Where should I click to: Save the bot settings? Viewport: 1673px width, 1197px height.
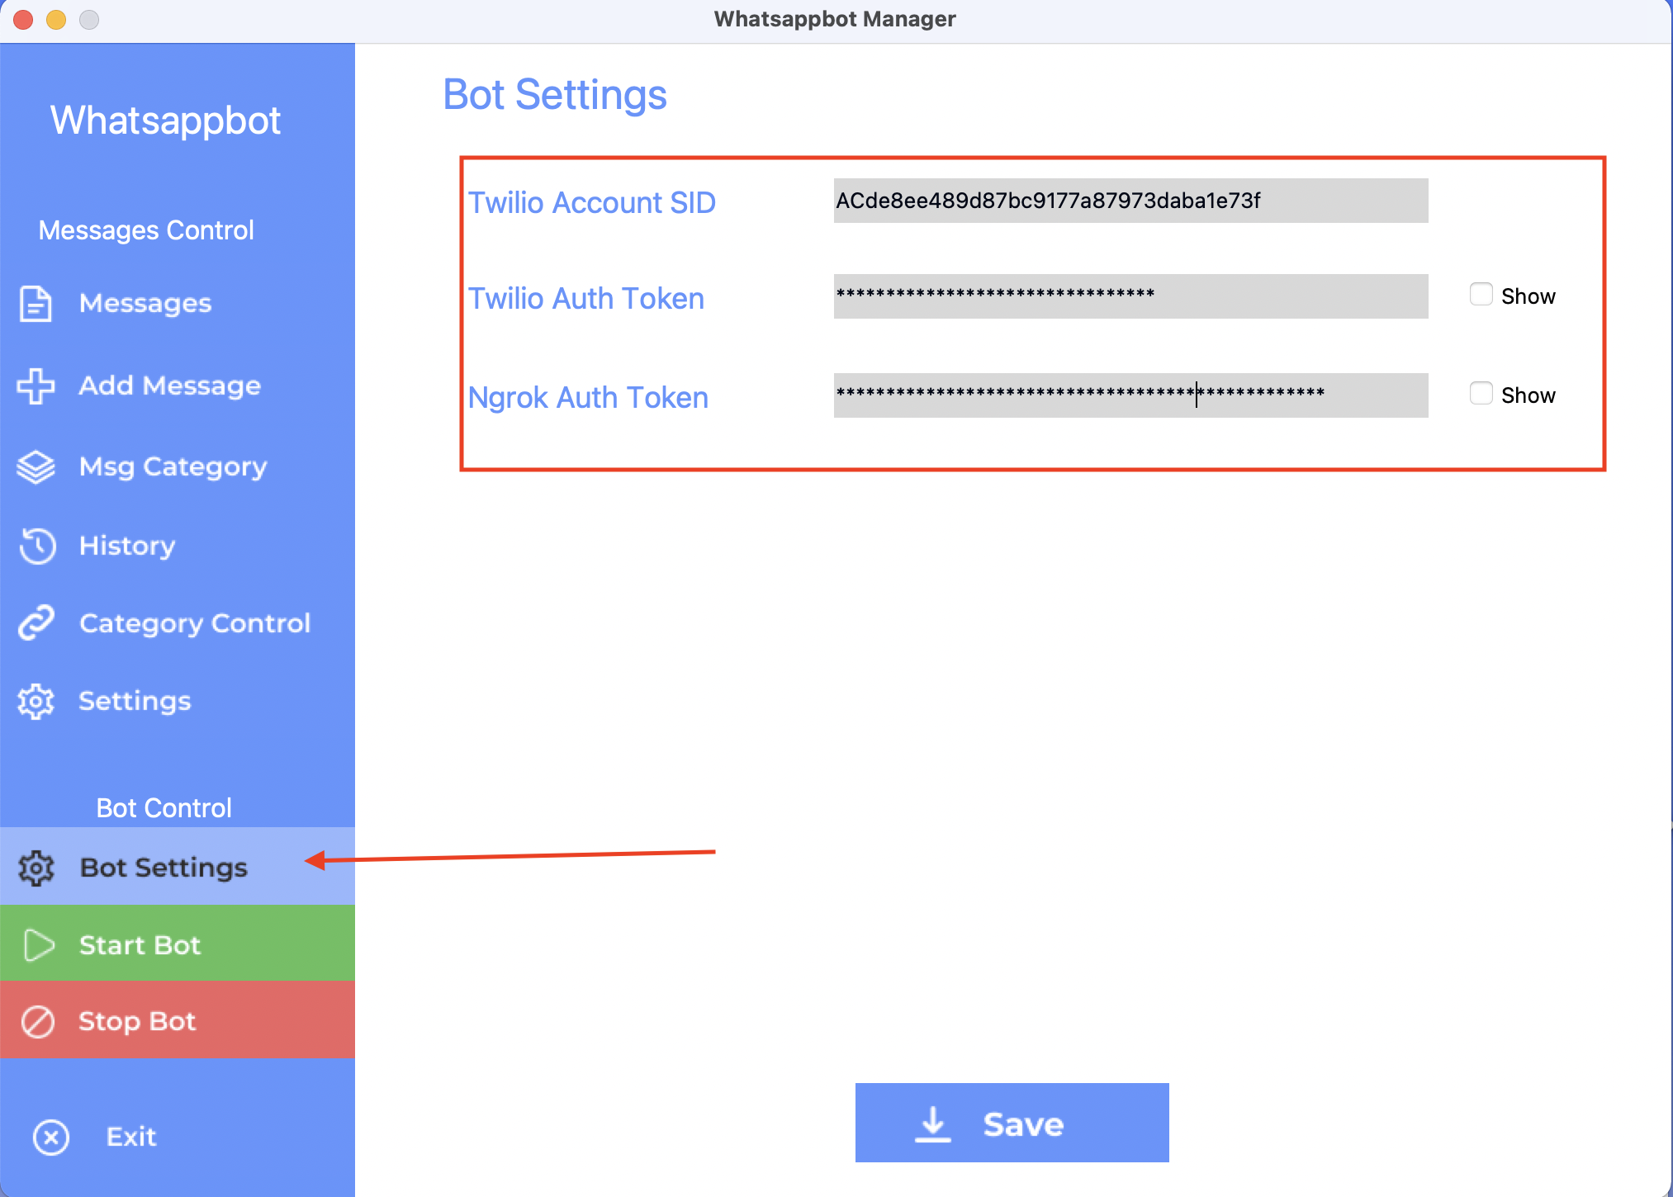[1012, 1123]
